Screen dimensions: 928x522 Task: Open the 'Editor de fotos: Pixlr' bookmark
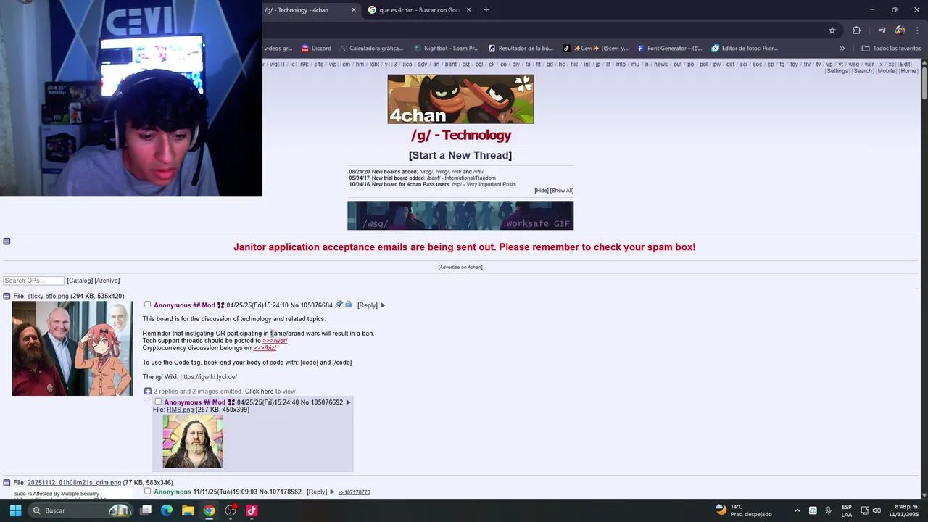click(745, 49)
